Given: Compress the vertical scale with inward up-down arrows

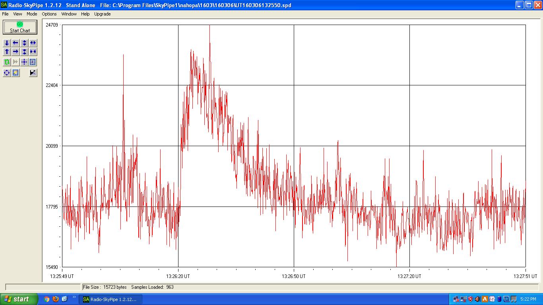Looking at the screenshot, I should (x=24, y=52).
